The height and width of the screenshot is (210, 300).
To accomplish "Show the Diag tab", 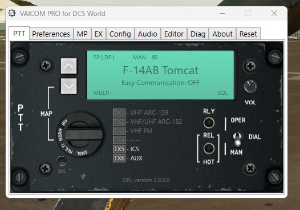I will point(198,34).
